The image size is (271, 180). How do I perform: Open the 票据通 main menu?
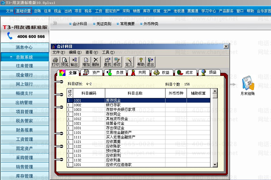point(193,11)
